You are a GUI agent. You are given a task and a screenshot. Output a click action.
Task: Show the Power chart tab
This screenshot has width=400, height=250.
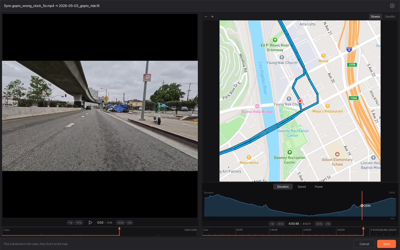click(318, 187)
